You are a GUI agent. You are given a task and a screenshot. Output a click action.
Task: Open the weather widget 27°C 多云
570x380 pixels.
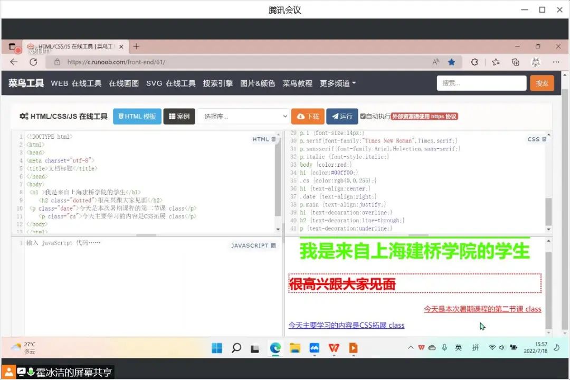(x=23, y=348)
